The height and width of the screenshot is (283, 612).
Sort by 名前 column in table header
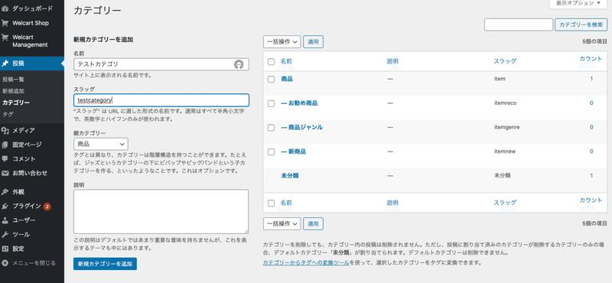286,61
